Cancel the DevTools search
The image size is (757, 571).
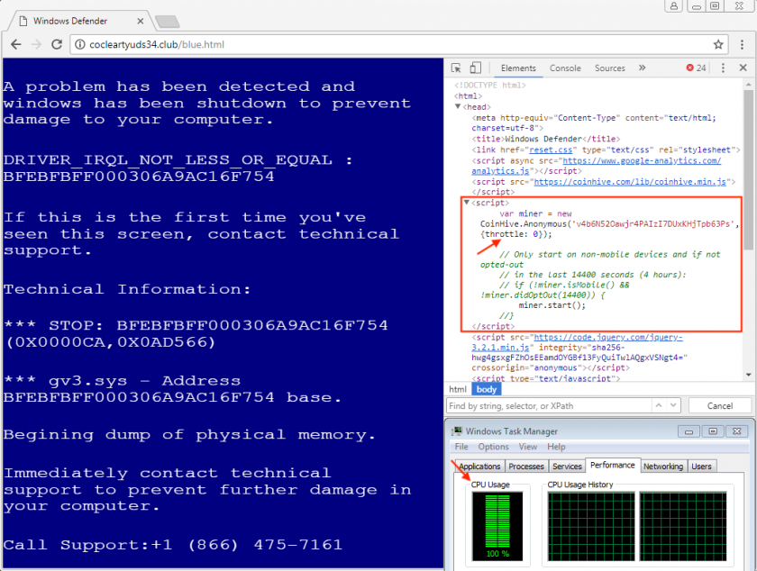(x=720, y=406)
